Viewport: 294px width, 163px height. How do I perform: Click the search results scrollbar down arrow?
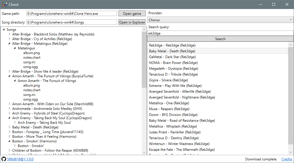pos(291,152)
